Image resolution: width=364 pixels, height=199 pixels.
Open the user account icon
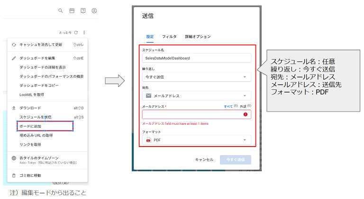pos(94,11)
